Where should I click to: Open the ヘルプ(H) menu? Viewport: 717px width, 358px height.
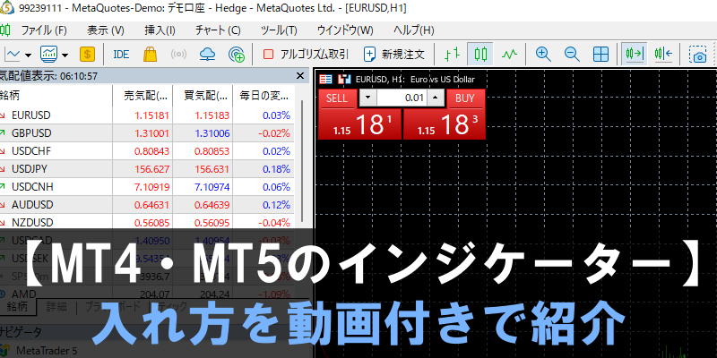click(414, 30)
